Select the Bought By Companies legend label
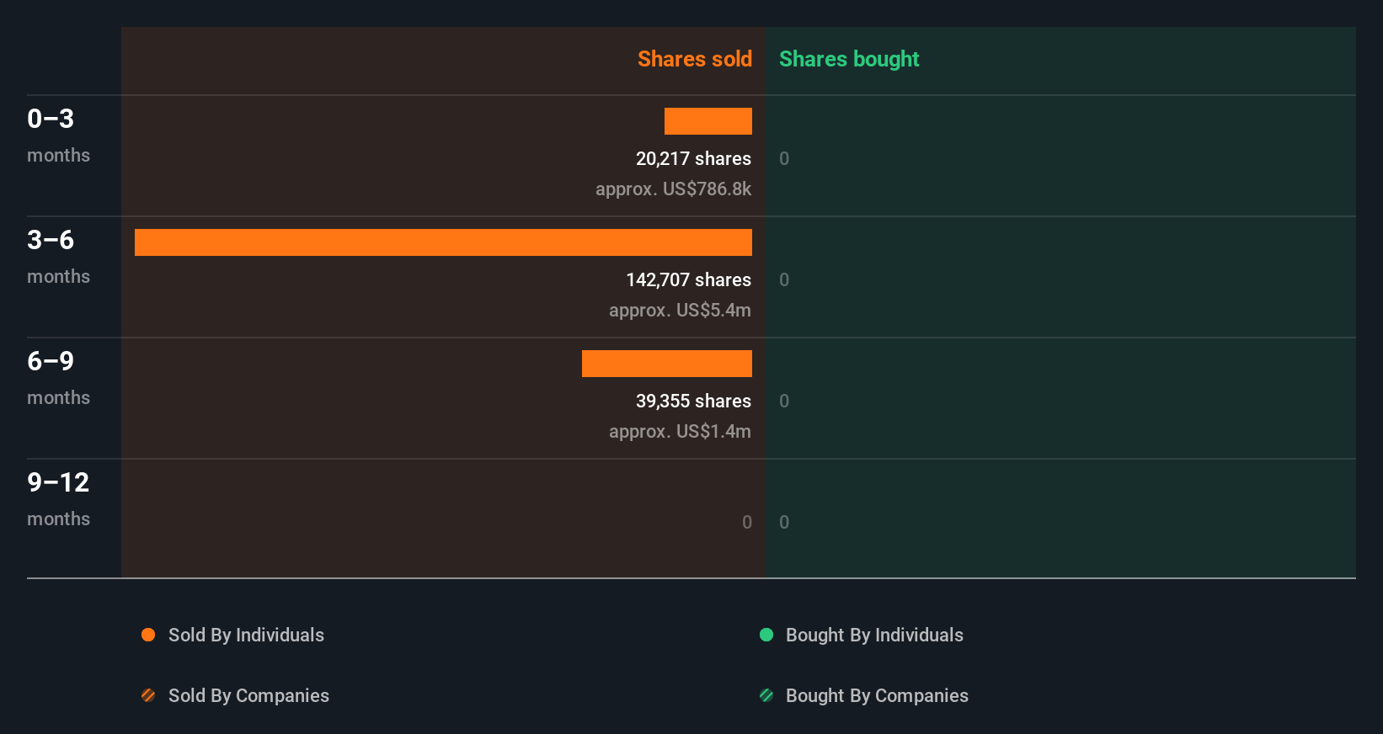The height and width of the screenshot is (734, 1383). 877,695
